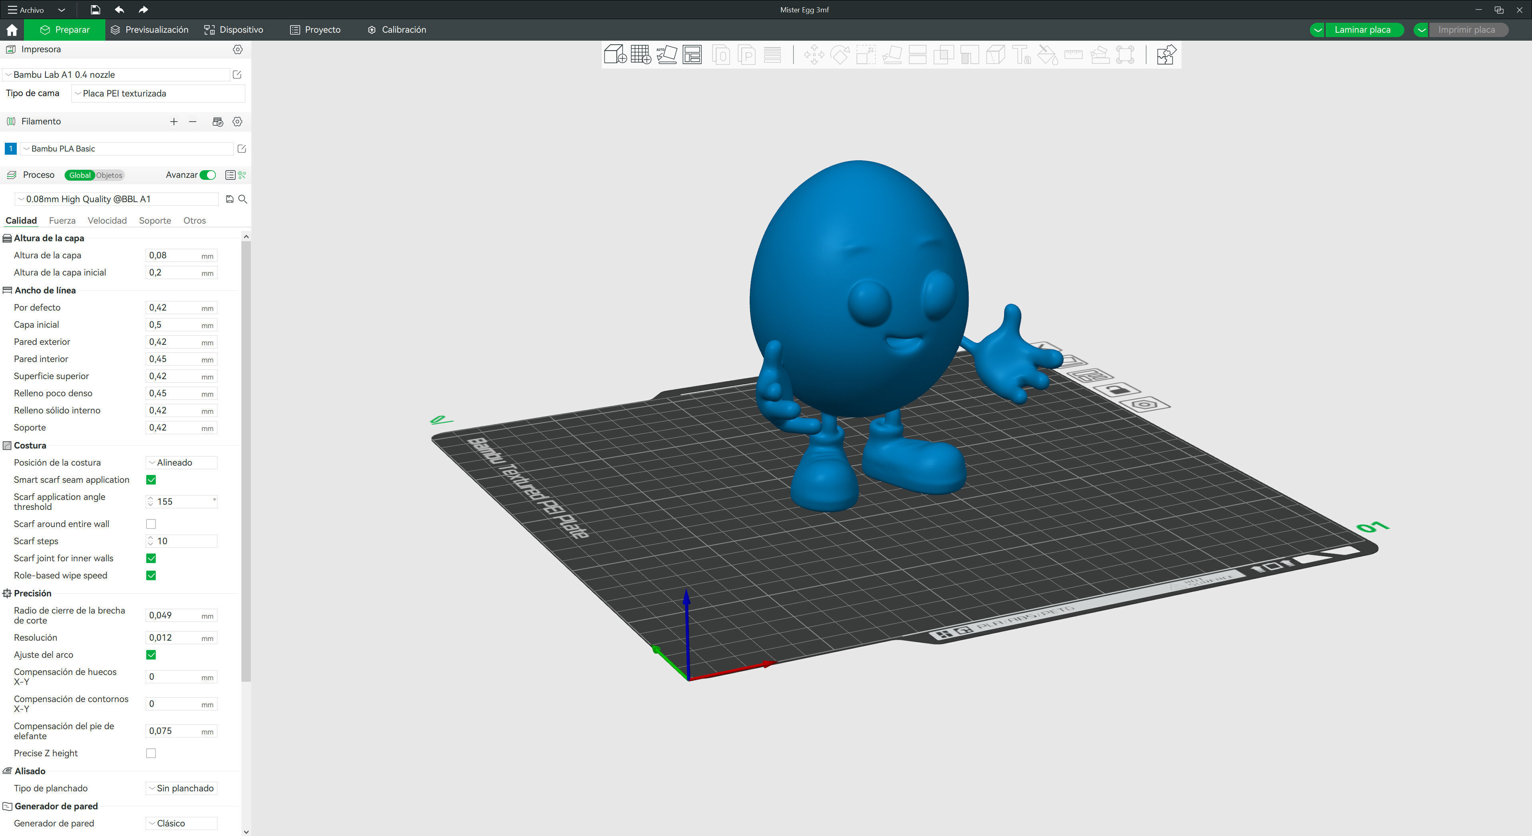Uncheck Scarf joint for inner walls
The height and width of the screenshot is (836, 1532).
(x=151, y=559)
